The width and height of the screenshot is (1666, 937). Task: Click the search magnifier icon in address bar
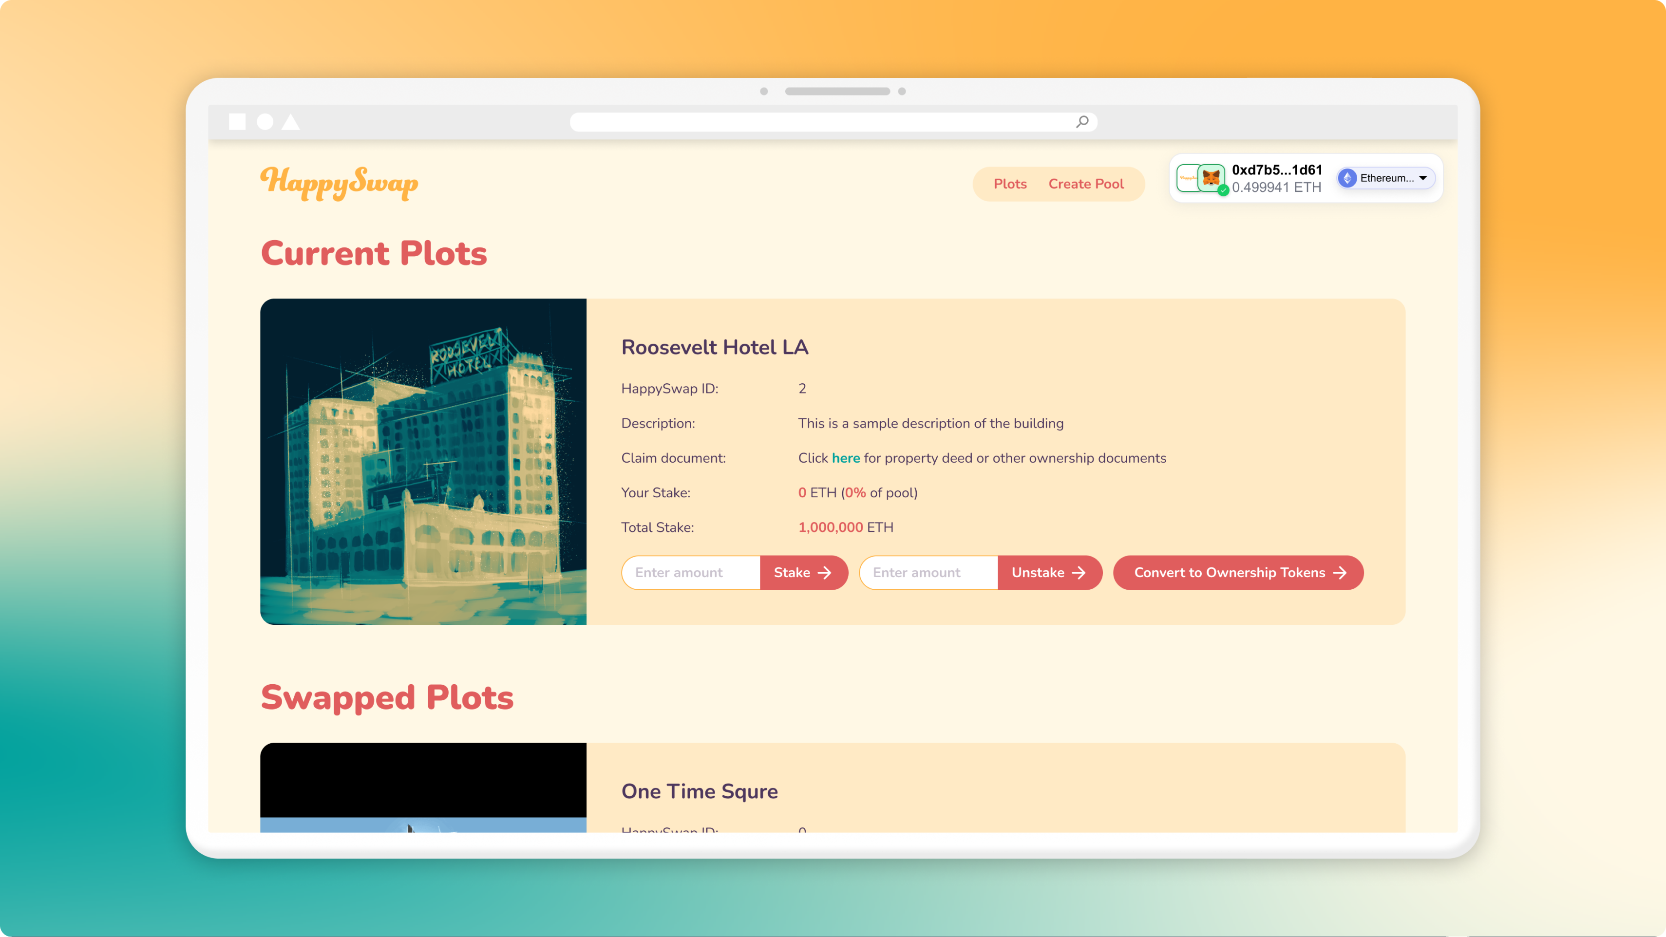1082,122
